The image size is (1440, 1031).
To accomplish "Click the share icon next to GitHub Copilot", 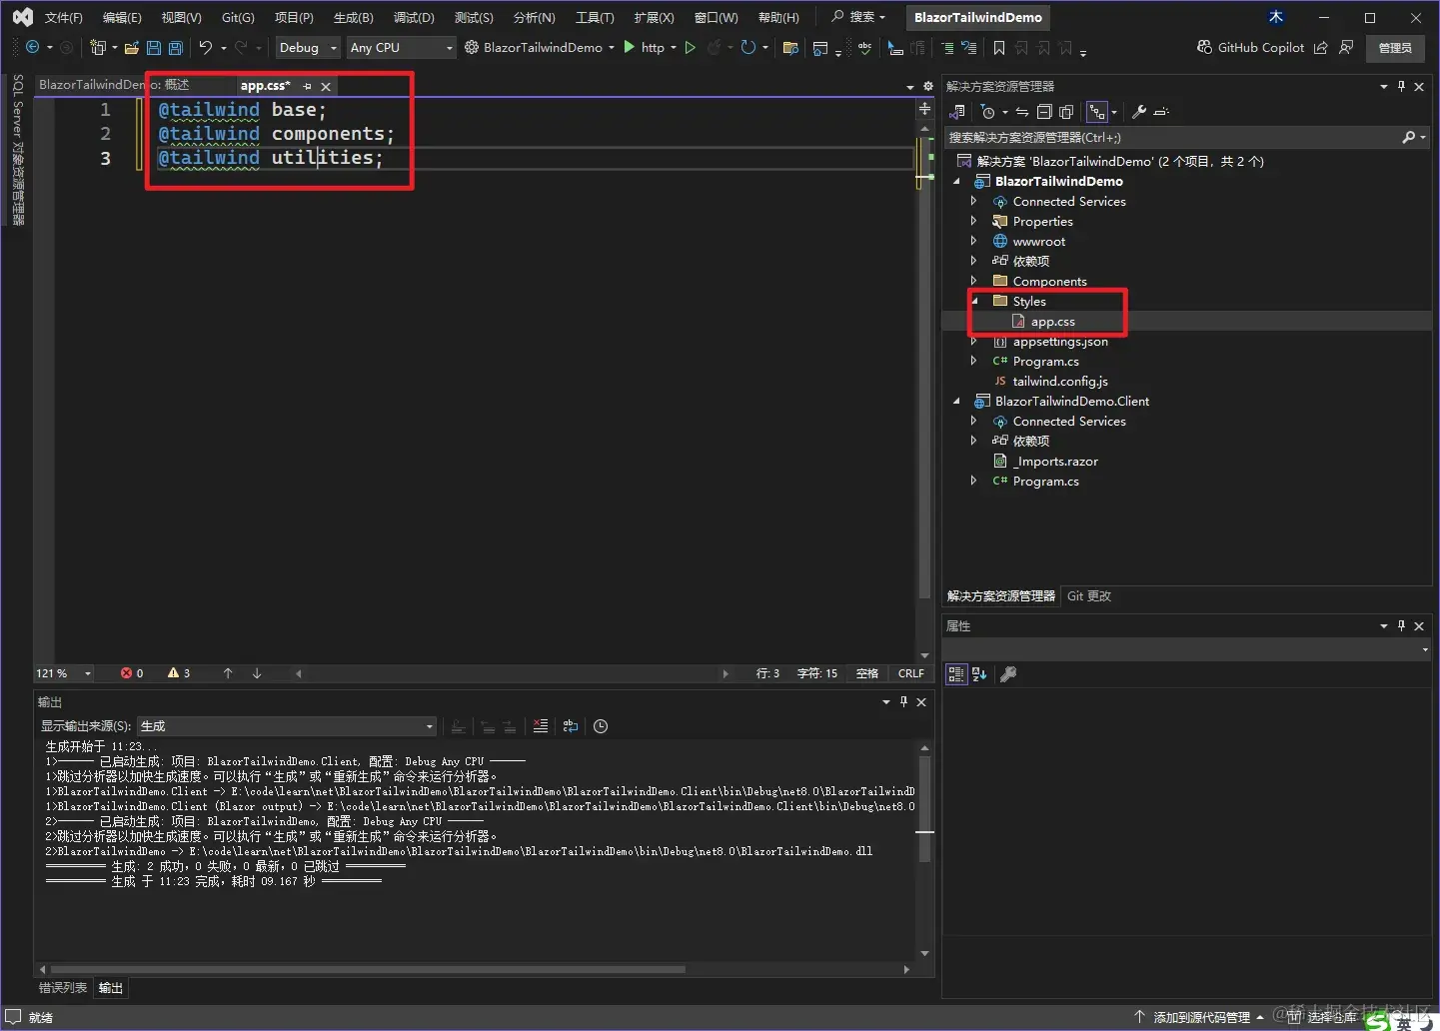I will pyautogui.click(x=1321, y=47).
